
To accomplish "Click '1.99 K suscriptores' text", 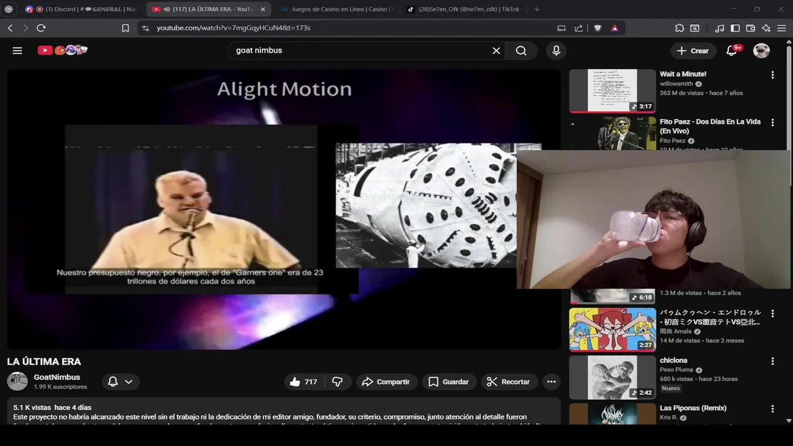I will pyautogui.click(x=60, y=387).
